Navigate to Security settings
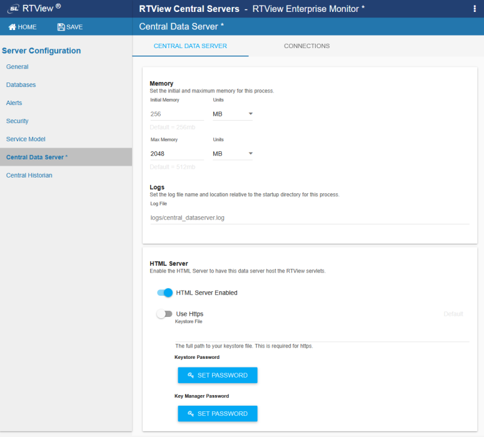 pos(18,121)
